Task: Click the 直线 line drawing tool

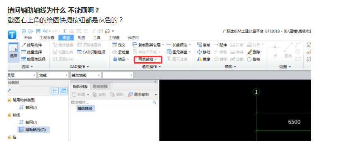Action: pos(288,50)
